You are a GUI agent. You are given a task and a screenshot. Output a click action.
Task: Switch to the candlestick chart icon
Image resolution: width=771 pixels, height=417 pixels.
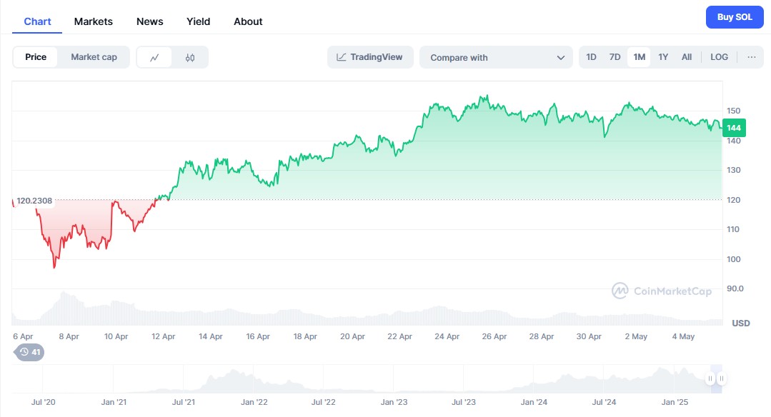click(190, 57)
